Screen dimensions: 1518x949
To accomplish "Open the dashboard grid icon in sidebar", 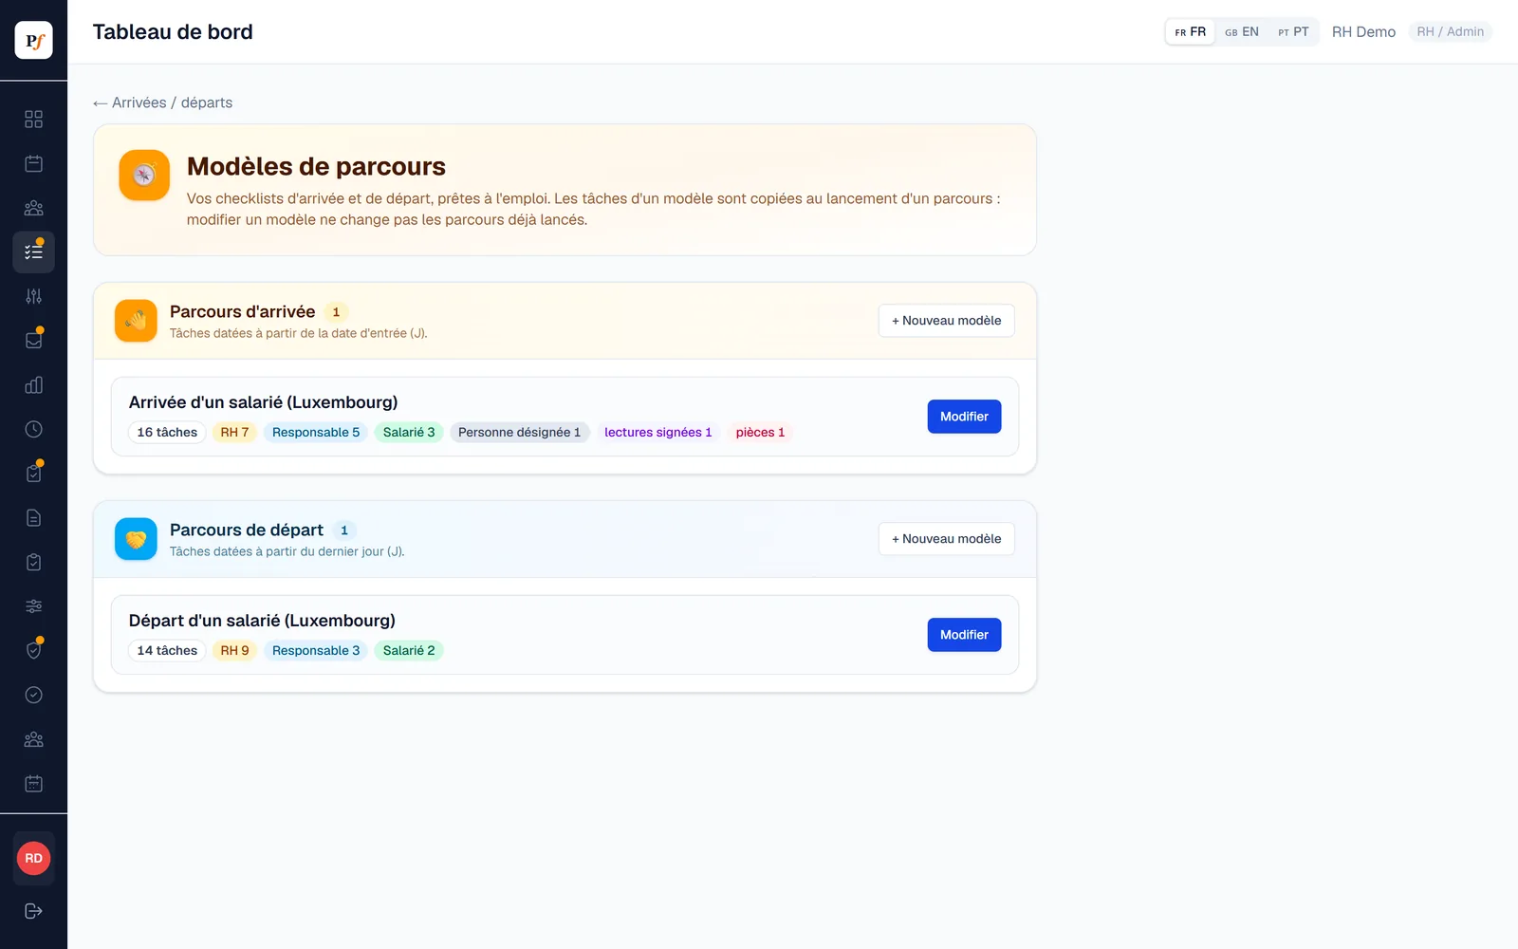I will 33,119.
